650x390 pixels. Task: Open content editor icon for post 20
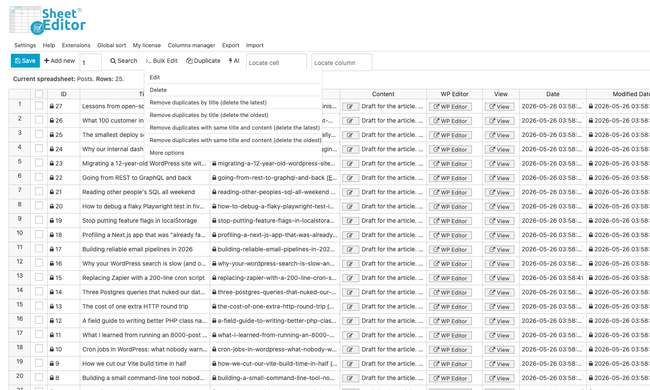point(350,207)
